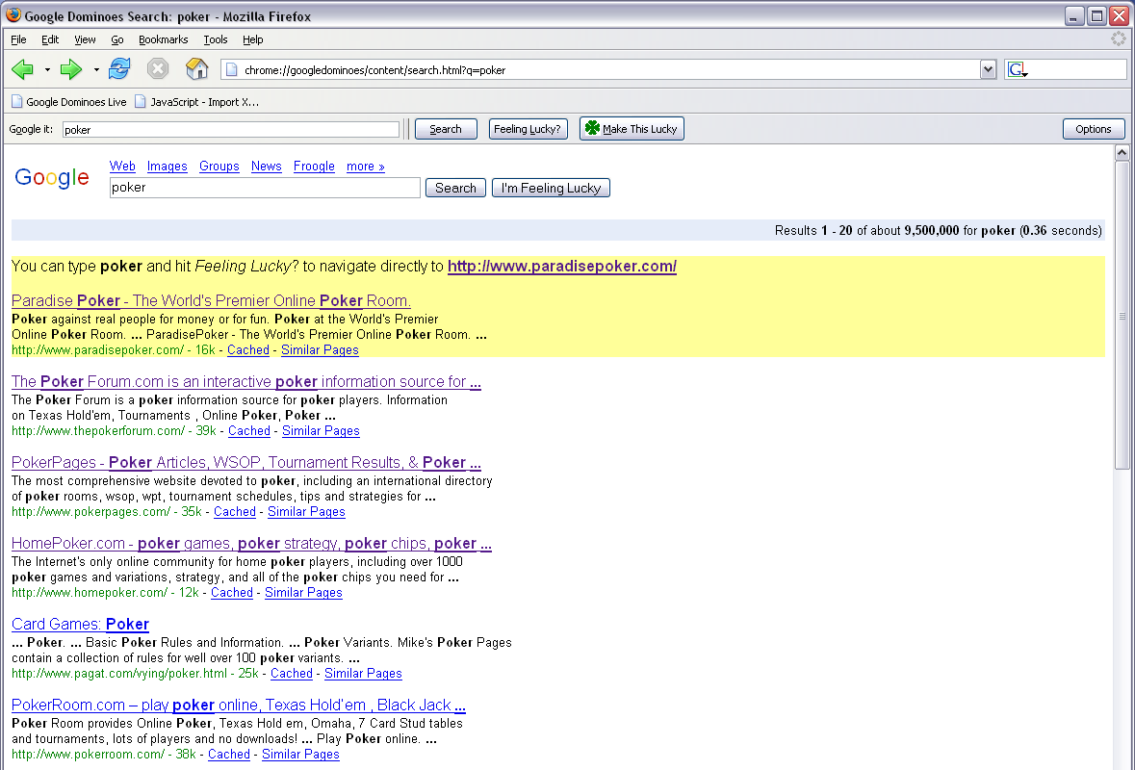Open the Tools menu
Viewport: 1135px width, 770px height.
click(216, 39)
